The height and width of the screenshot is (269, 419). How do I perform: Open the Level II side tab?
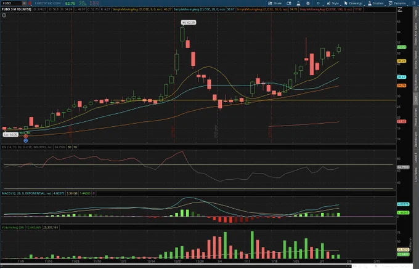pyautogui.click(x=415, y=158)
